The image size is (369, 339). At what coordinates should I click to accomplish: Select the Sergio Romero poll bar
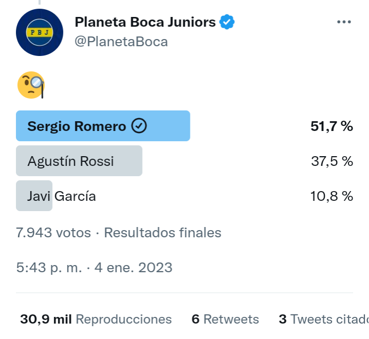click(103, 126)
